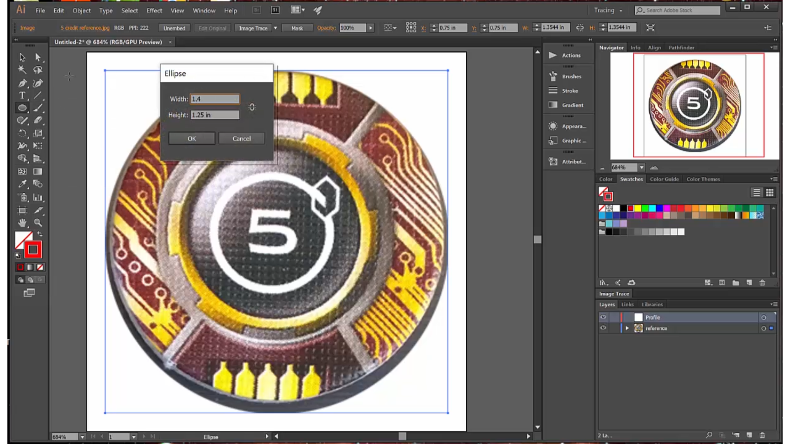
Task: Click the Width field in Ellipse dialog
Action: (215, 99)
